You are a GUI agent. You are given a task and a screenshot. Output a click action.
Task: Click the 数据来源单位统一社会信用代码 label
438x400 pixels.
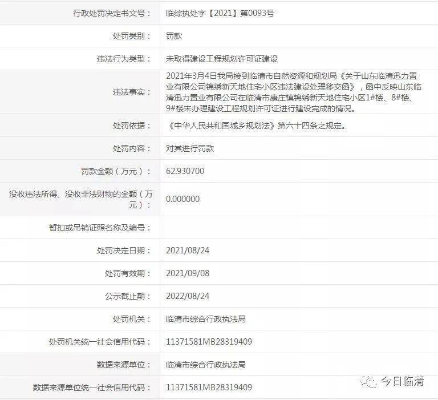pos(92,387)
